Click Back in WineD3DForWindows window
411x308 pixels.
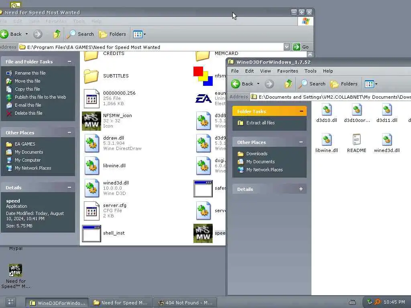pos(242,84)
